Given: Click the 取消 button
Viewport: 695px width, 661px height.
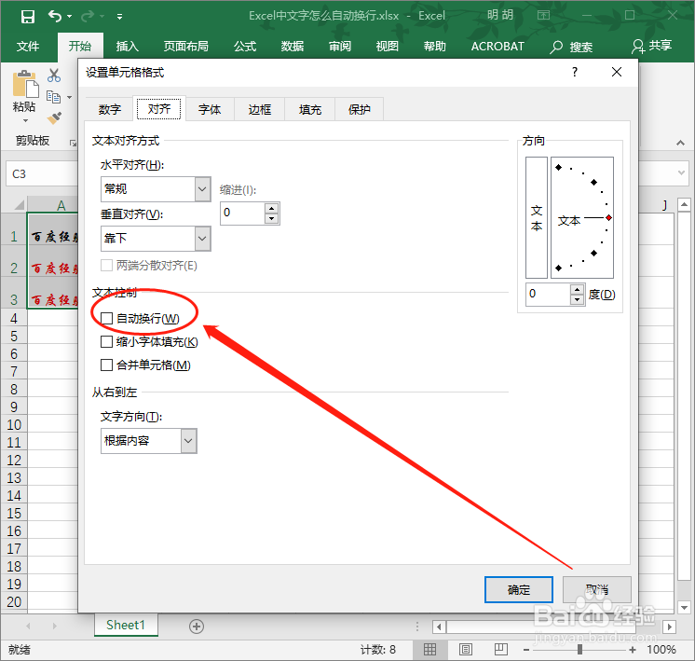Looking at the screenshot, I should 596,589.
